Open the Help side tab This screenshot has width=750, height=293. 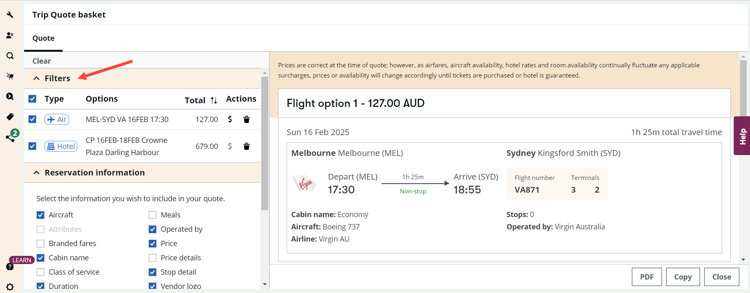[x=742, y=136]
